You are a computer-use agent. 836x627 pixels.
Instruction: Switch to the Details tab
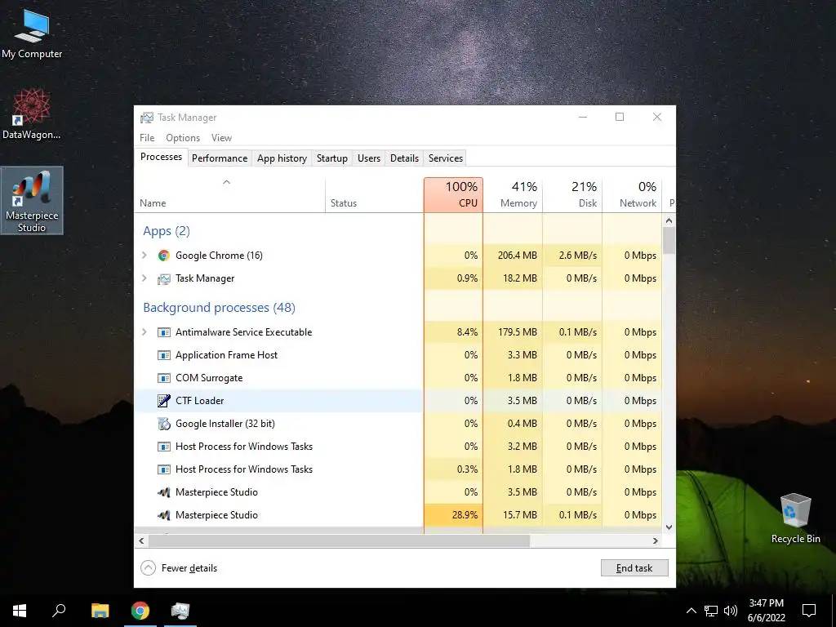click(x=404, y=158)
